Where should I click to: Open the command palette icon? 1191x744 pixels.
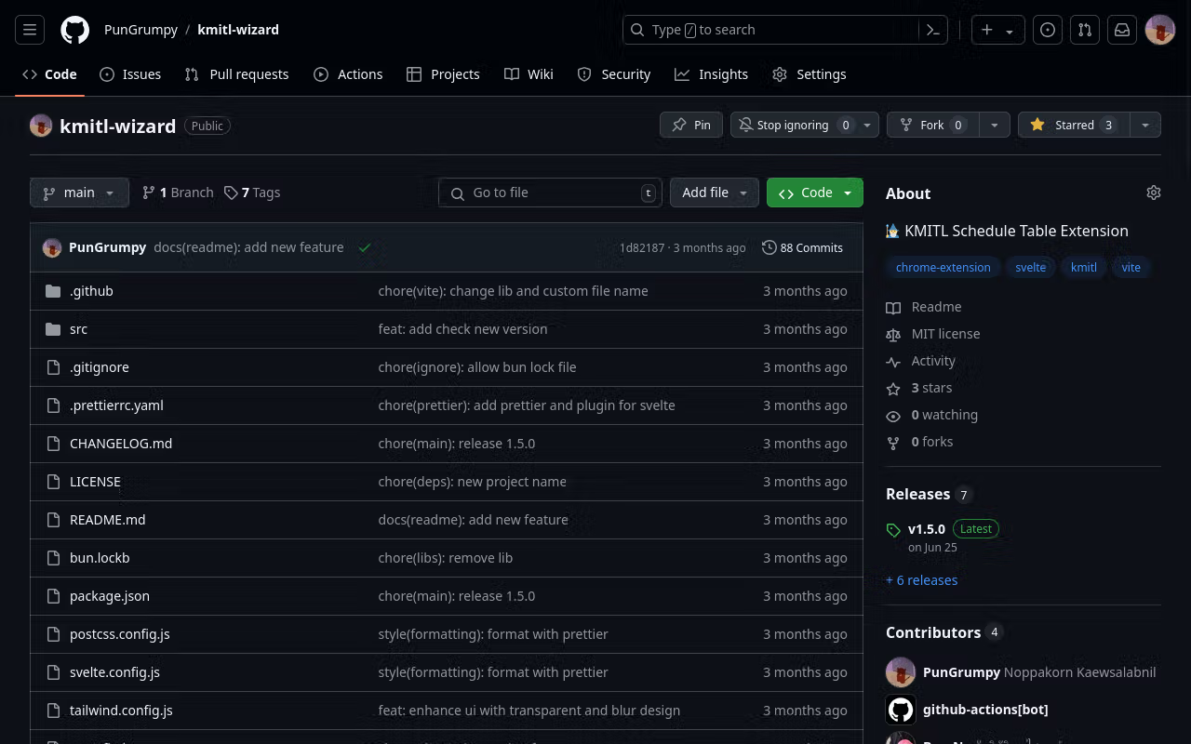[933, 30]
